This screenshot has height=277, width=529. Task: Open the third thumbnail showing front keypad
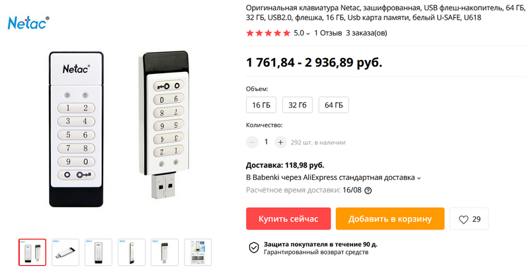coord(99,253)
